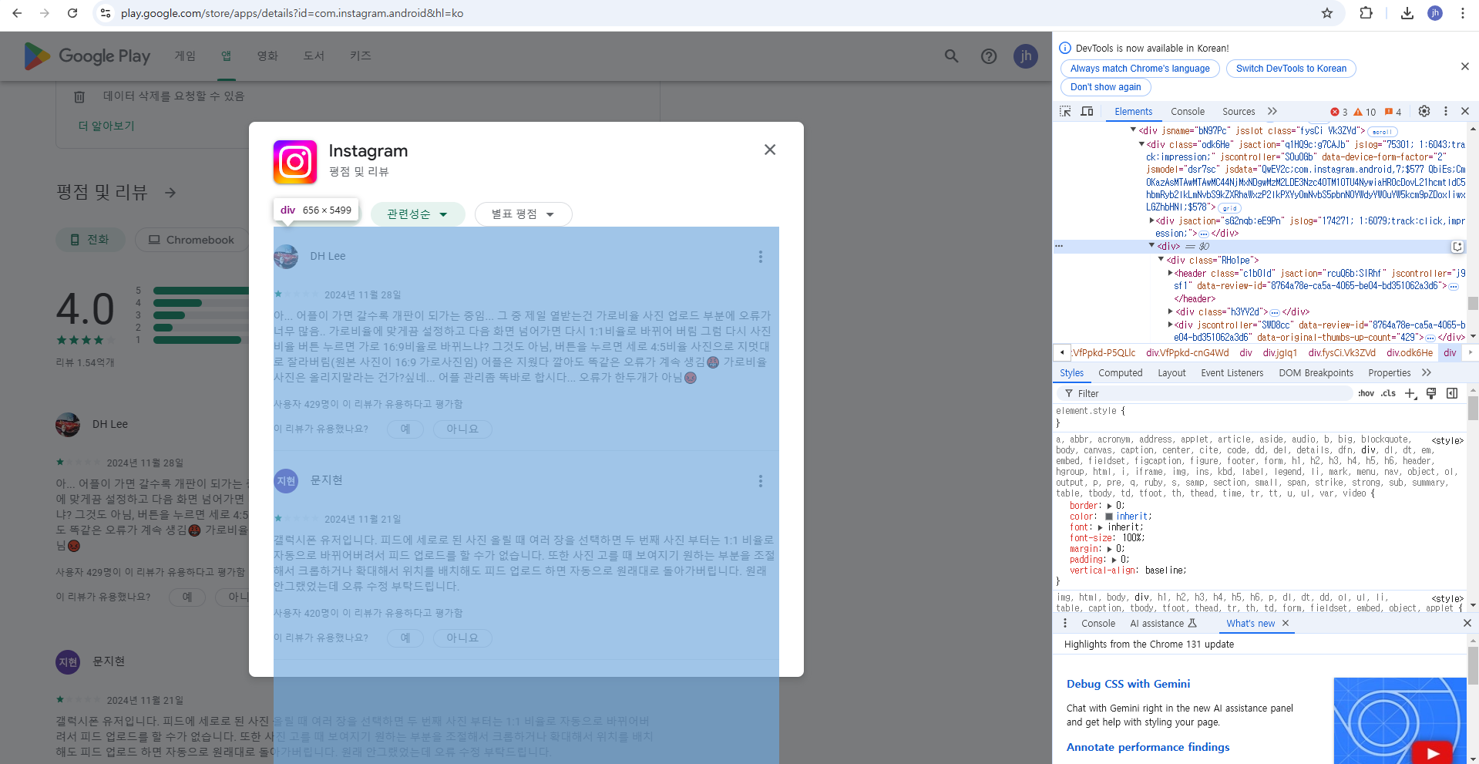Click Don't show again button
1479x764 pixels.
pyautogui.click(x=1105, y=87)
